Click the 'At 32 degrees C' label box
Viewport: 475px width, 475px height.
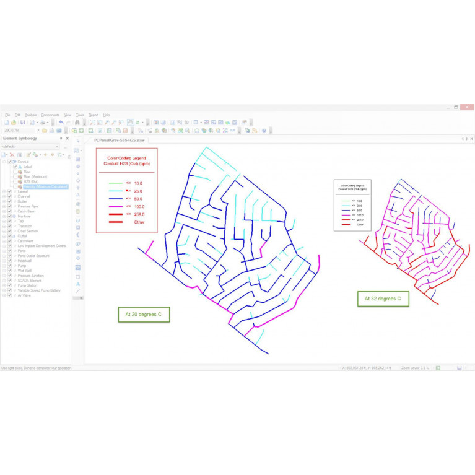coord(383,299)
